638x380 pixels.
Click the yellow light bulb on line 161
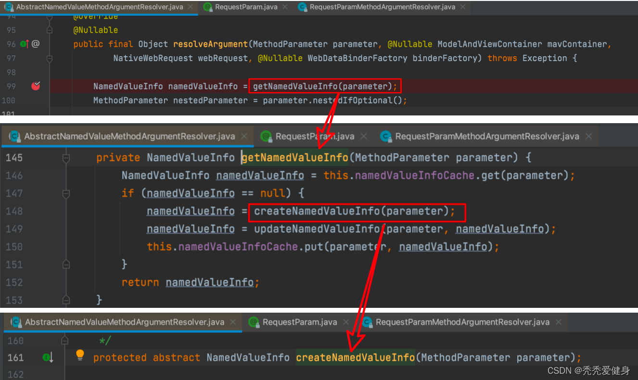(x=80, y=355)
